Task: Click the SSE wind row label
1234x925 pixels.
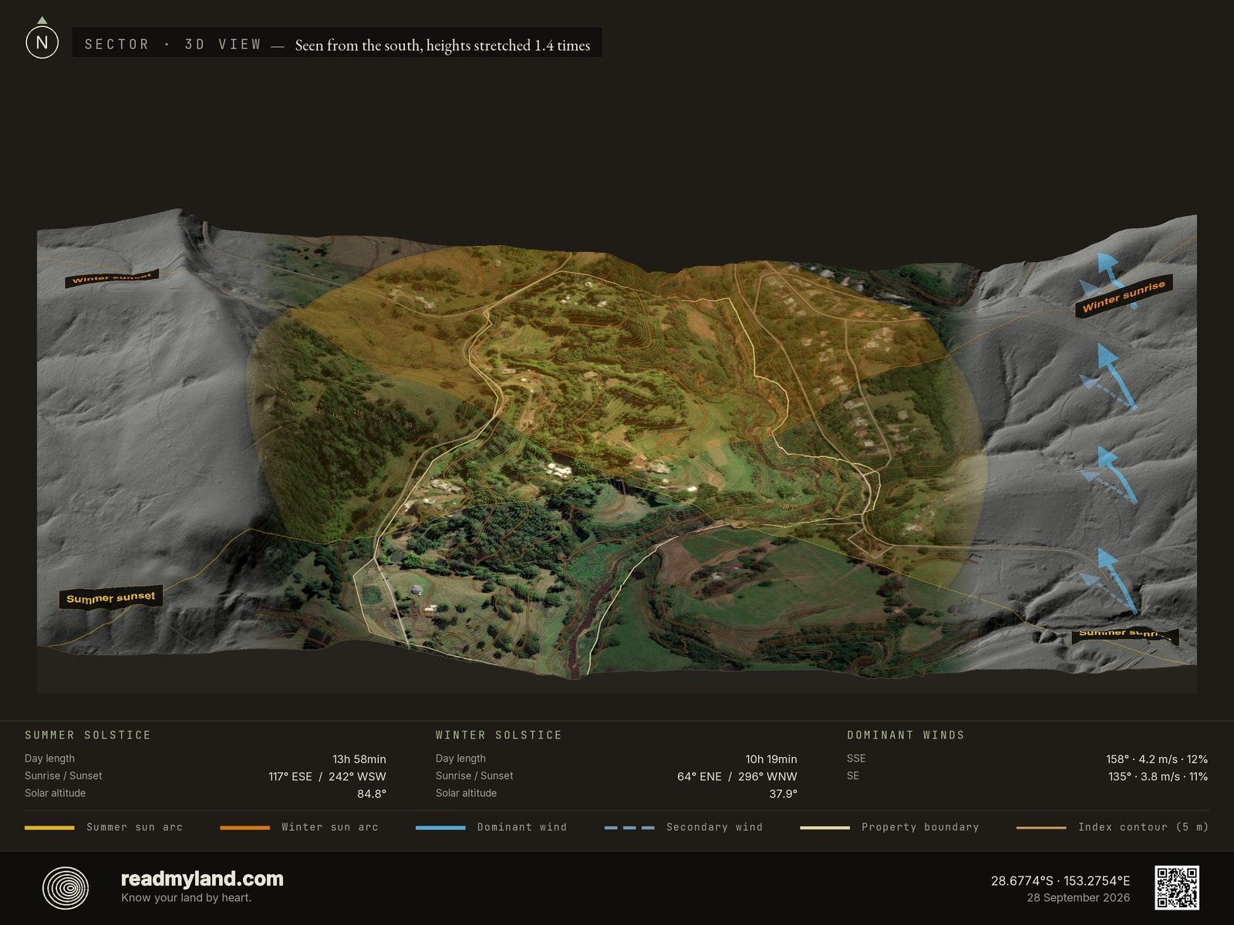Action: point(856,758)
